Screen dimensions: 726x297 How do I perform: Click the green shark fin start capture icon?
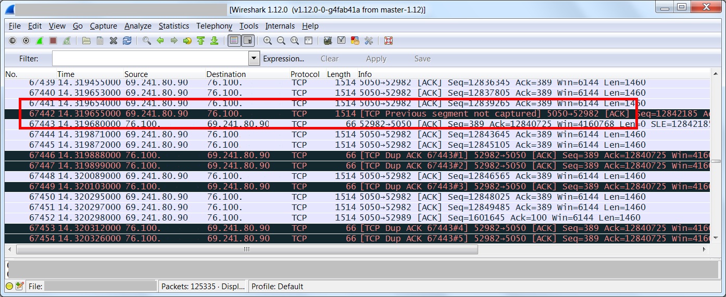pyautogui.click(x=39, y=41)
